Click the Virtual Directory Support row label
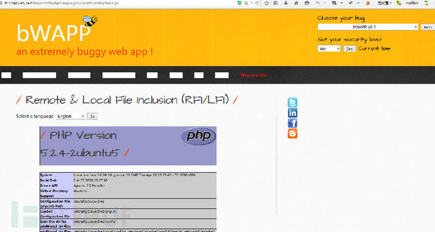 (54, 193)
